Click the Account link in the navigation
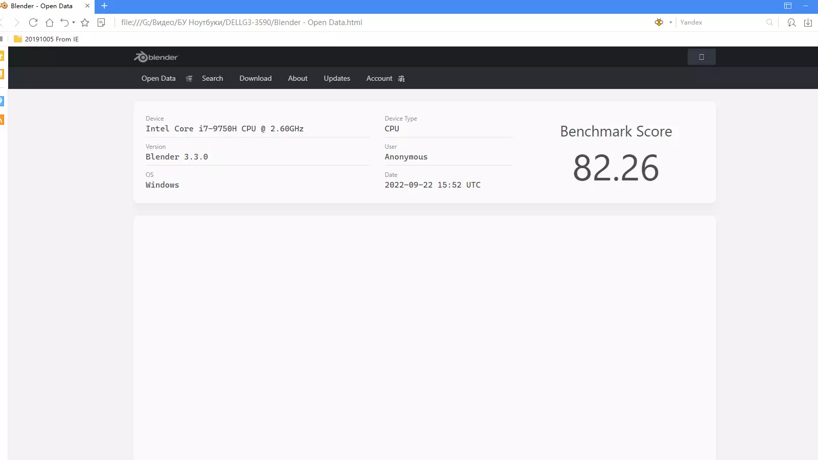Image resolution: width=818 pixels, height=460 pixels. pos(379,78)
